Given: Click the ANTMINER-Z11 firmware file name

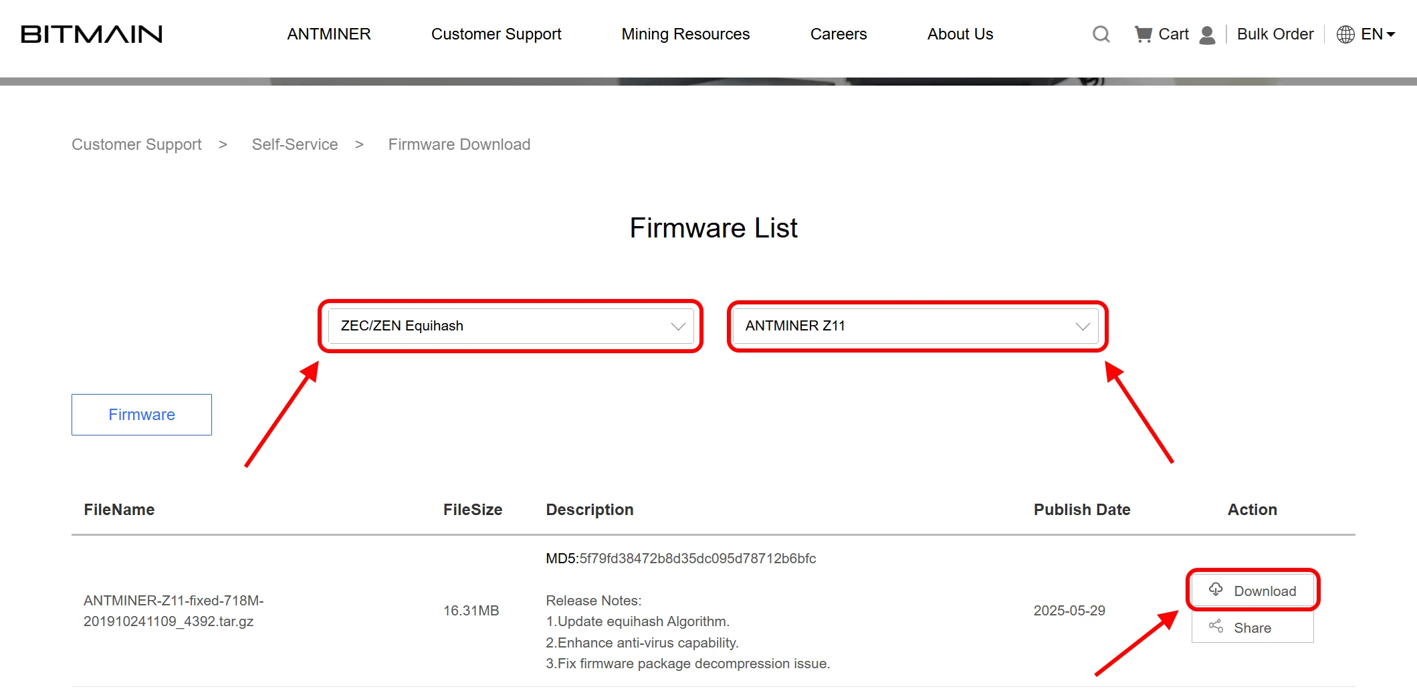Looking at the screenshot, I should 173,611.
